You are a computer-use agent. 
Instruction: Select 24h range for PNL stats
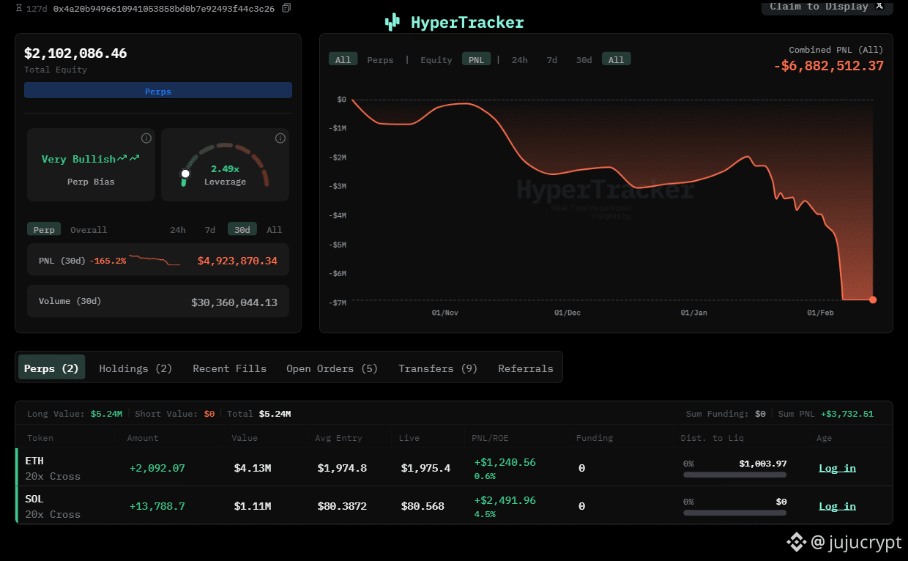pos(178,230)
